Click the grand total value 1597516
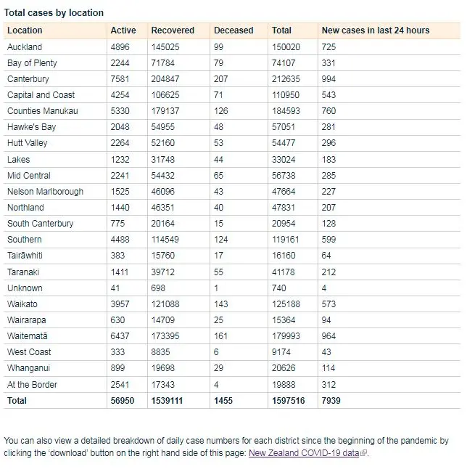The image size is (467, 472). click(x=288, y=401)
